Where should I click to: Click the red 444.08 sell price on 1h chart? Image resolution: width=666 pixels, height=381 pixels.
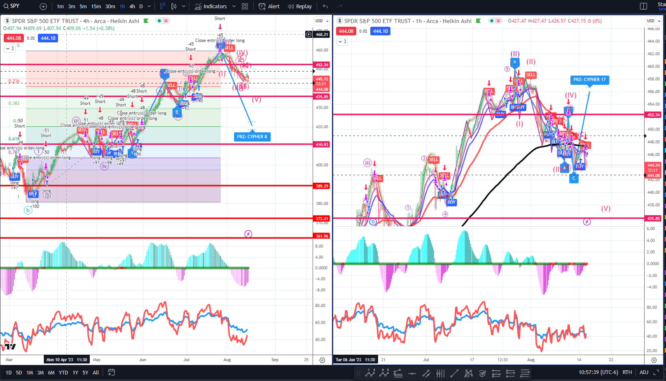(x=346, y=31)
